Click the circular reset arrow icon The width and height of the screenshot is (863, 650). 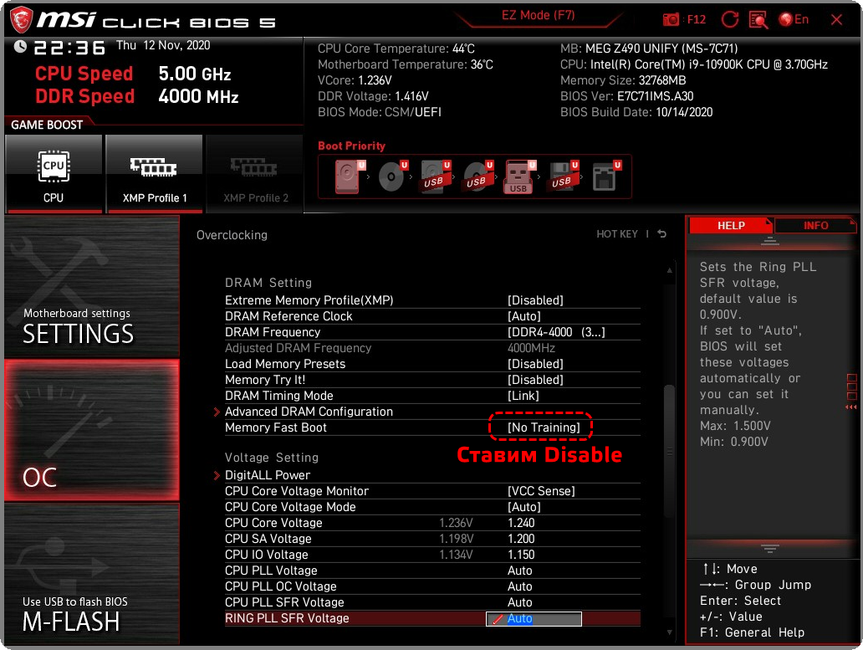730,20
